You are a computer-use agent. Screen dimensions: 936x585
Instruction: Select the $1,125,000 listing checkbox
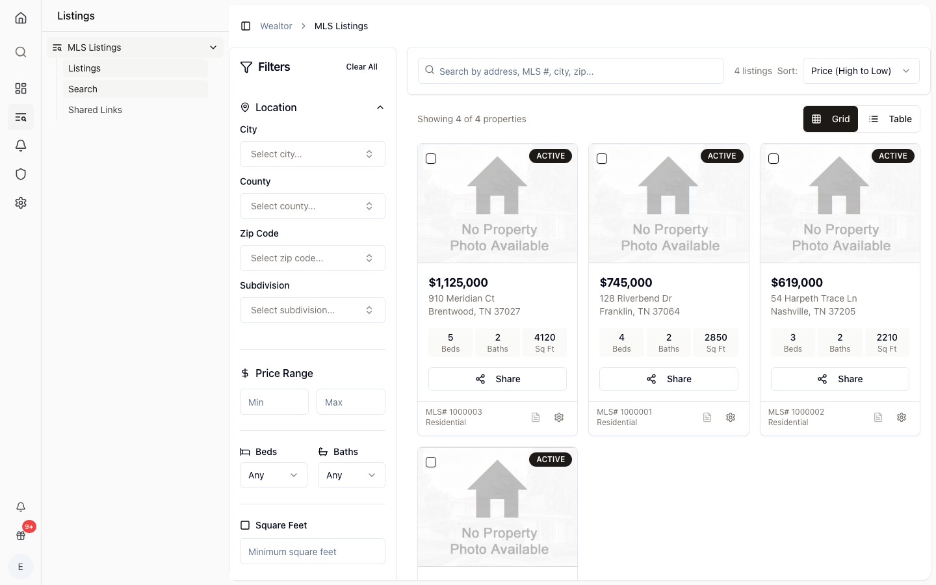pos(431,159)
